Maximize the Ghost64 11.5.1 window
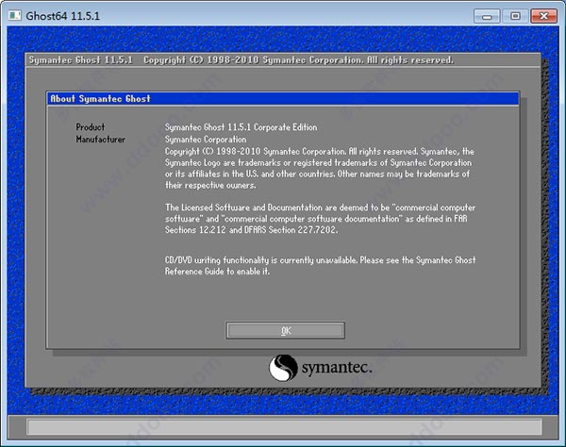566x447 pixels. 515,16
